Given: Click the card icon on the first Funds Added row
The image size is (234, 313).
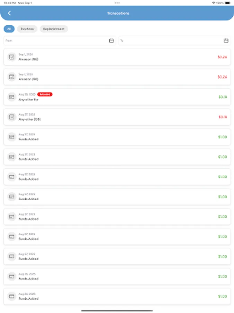Looking at the screenshot, I should (x=11, y=137).
